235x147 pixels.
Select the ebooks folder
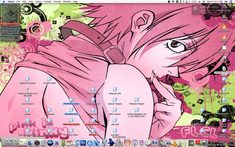(x=28, y=112)
